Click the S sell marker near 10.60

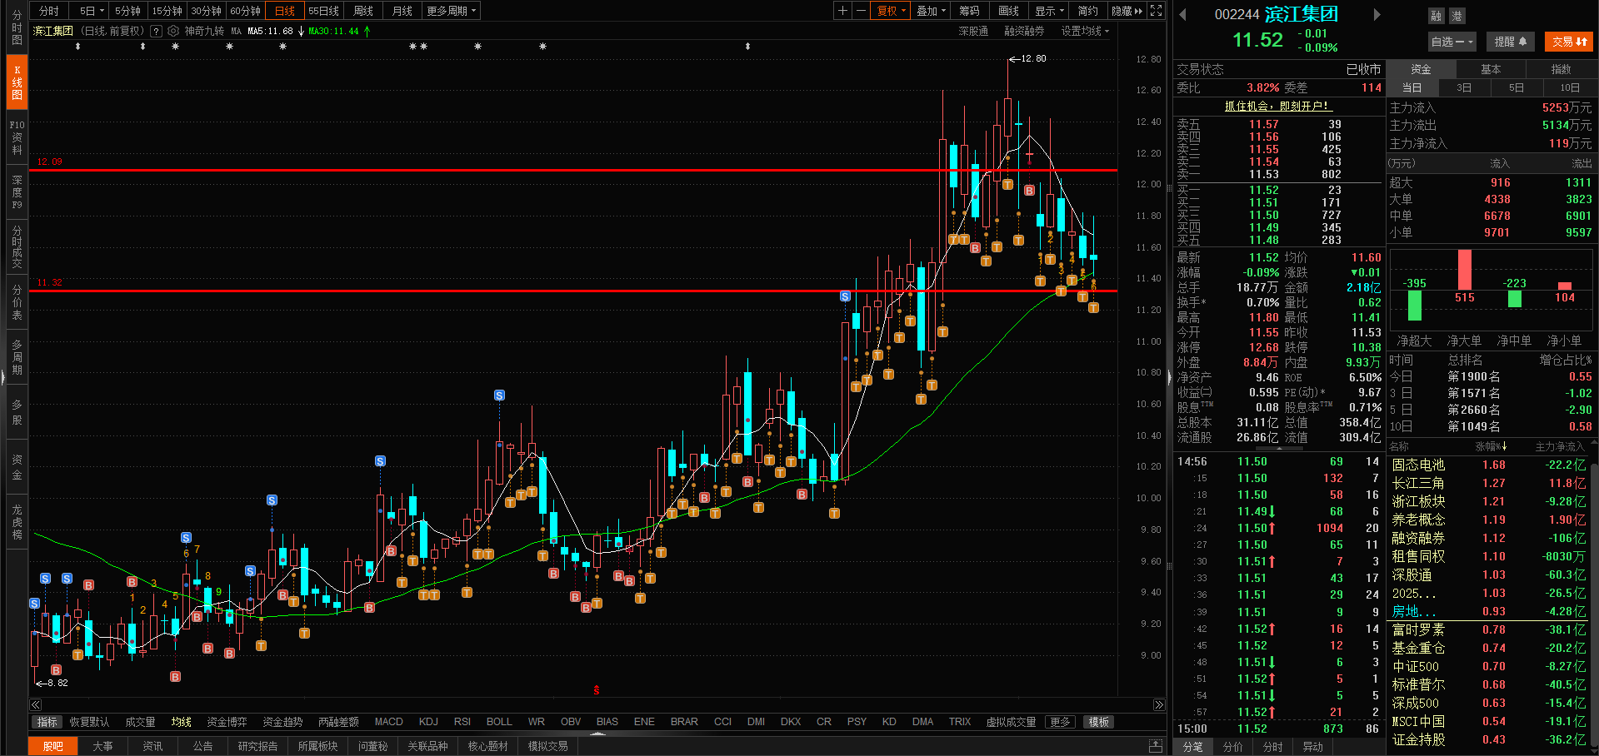click(x=499, y=395)
